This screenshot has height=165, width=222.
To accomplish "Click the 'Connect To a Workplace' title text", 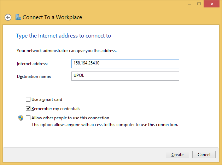I will (x=52, y=17).
